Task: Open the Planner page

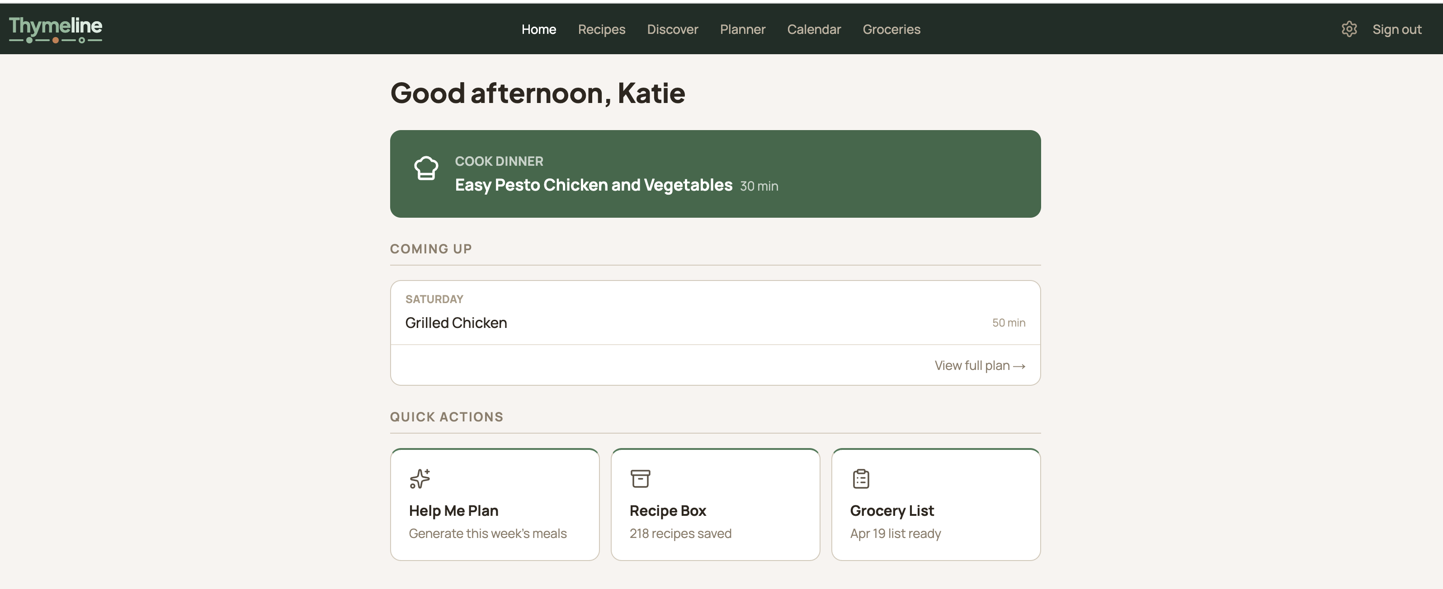Action: (742, 29)
